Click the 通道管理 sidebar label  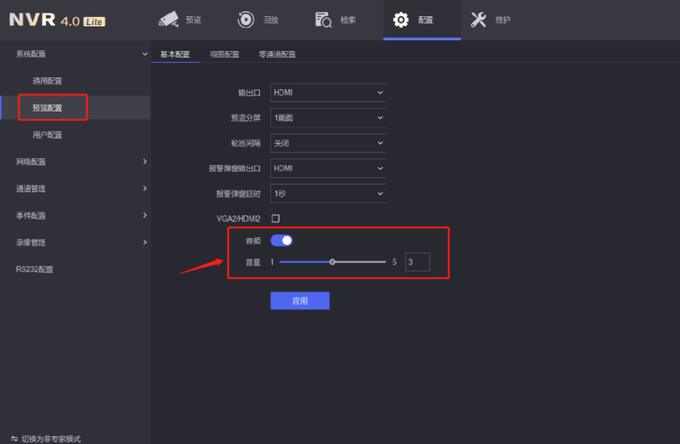[31, 188]
